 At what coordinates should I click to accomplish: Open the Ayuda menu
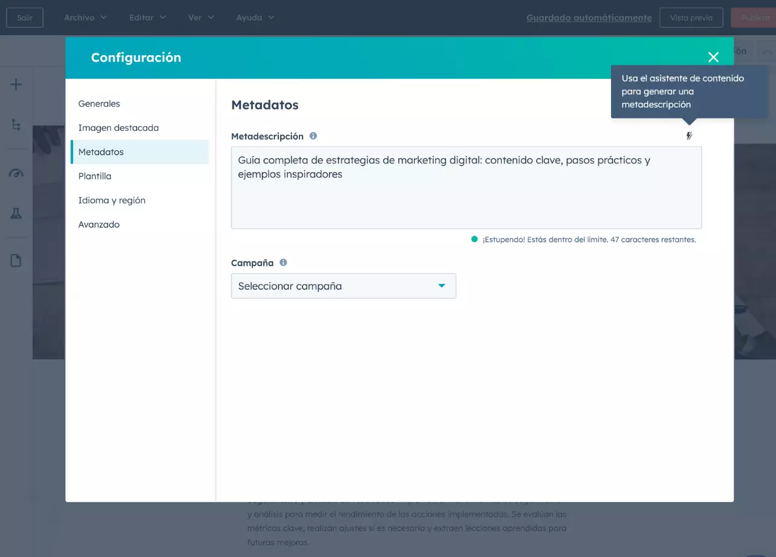click(255, 18)
